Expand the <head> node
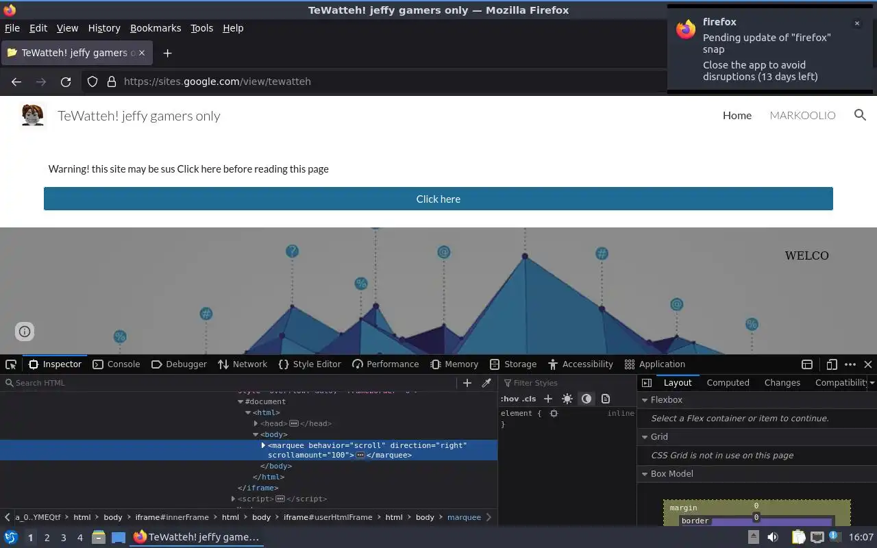This screenshot has width=877, height=548. (256, 424)
